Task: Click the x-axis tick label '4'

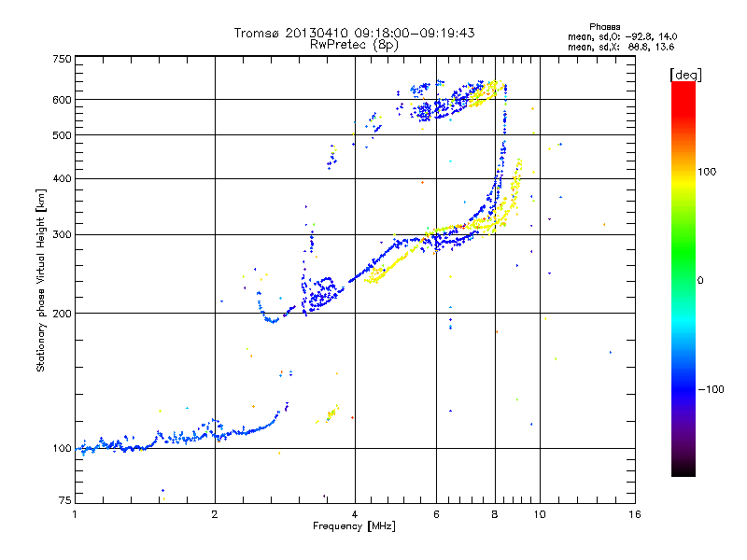Action: coord(355,514)
